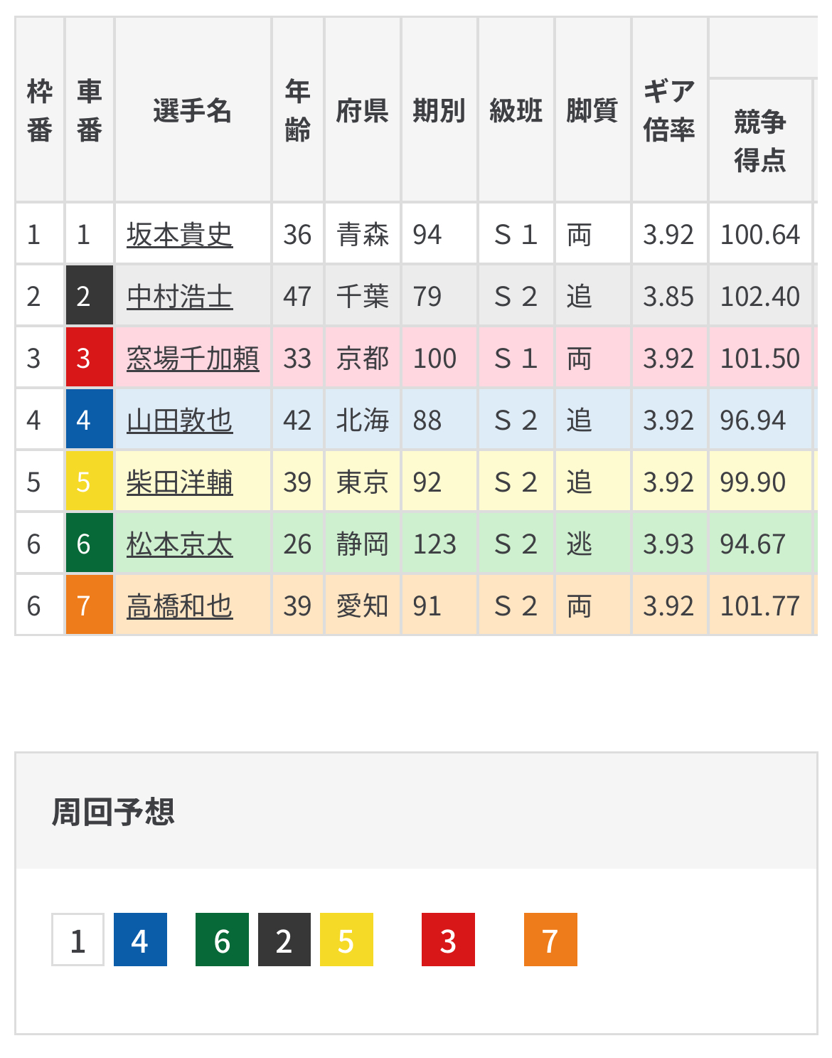Open racer 坂本貴史 profile link
832x1058 pixels.
(179, 234)
